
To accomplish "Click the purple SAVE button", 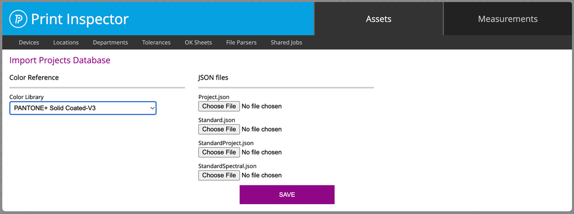I will (287, 195).
